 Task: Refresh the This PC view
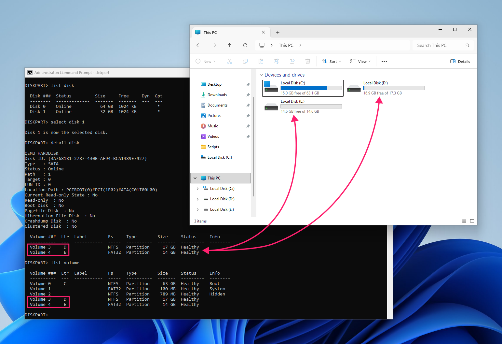(245, 45)
